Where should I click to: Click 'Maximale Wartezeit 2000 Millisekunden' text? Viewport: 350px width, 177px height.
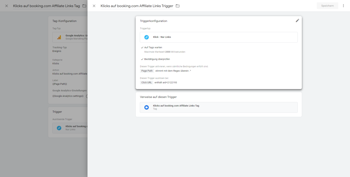(165, 52)
